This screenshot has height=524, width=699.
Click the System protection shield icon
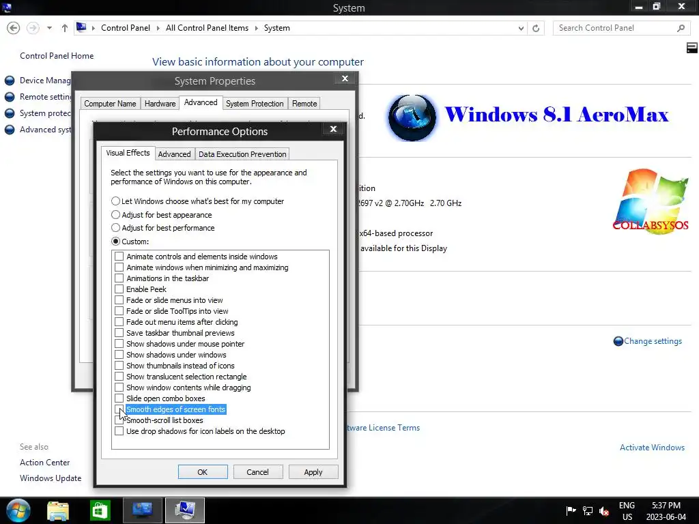[10, 114]
